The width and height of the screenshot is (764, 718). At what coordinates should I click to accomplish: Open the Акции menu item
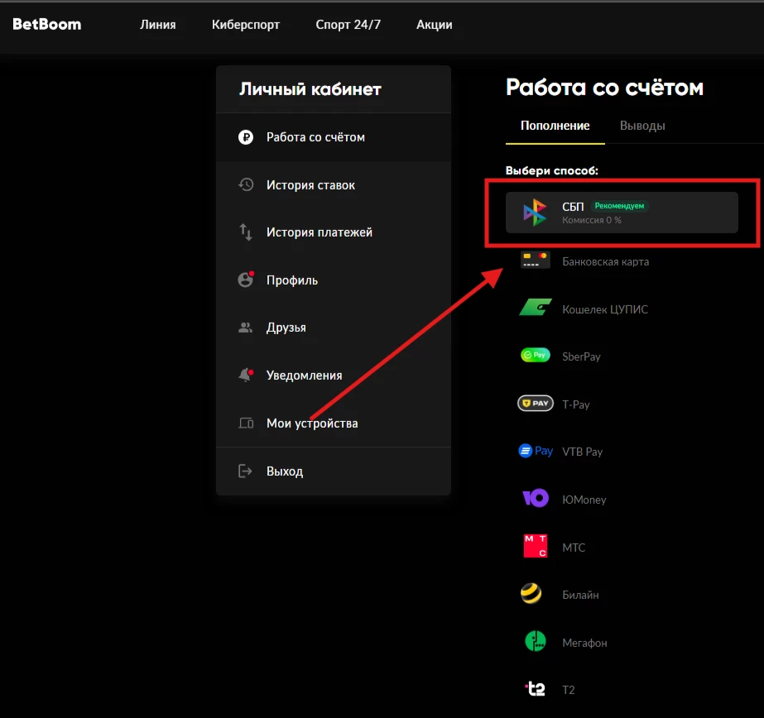point(434,24)
